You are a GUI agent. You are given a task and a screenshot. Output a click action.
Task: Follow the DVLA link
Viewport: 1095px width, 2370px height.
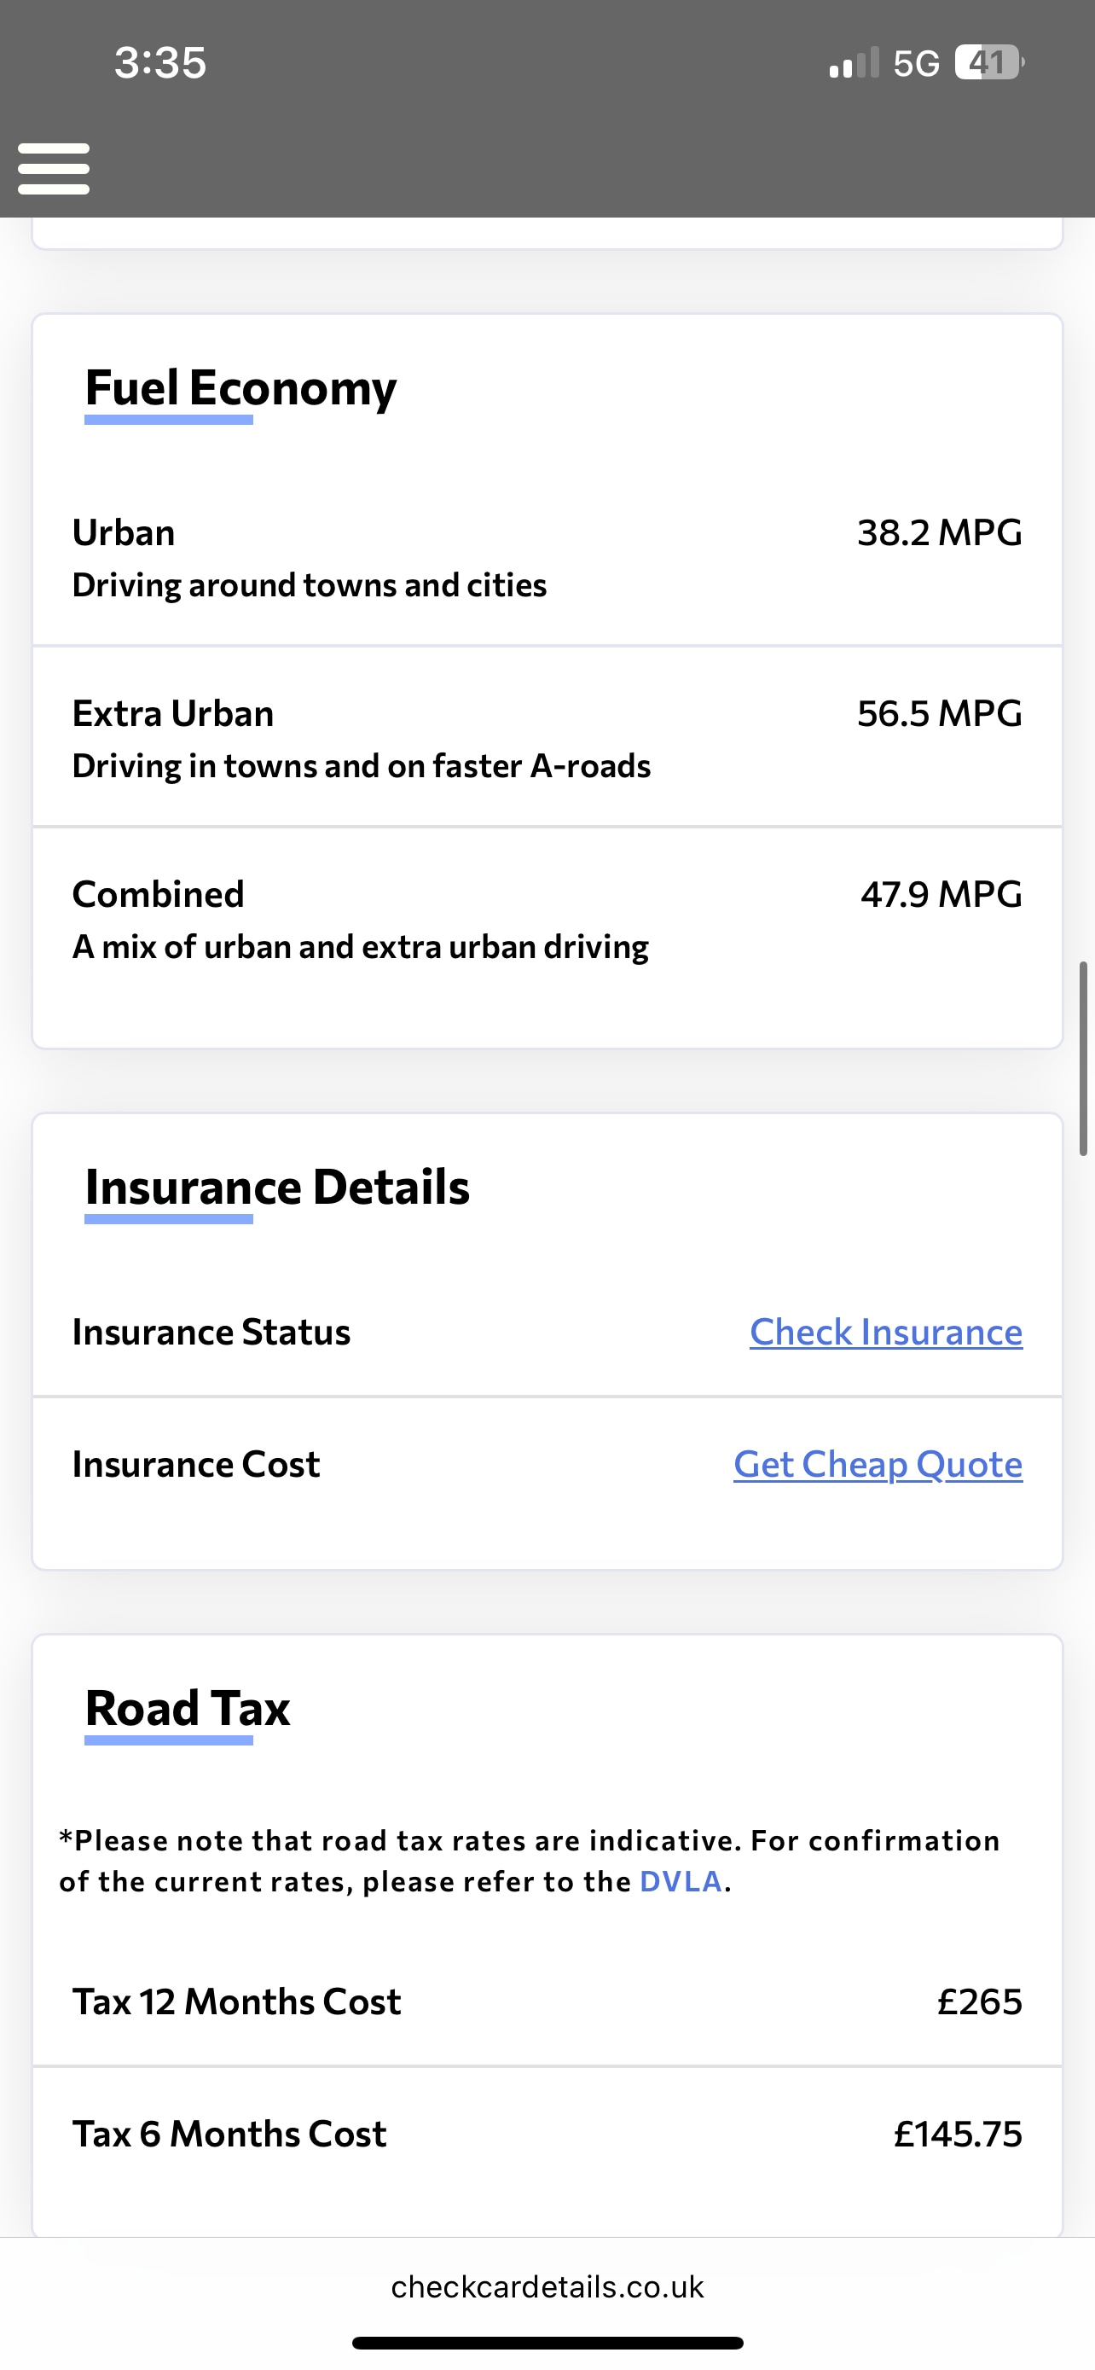point(681,1881)
